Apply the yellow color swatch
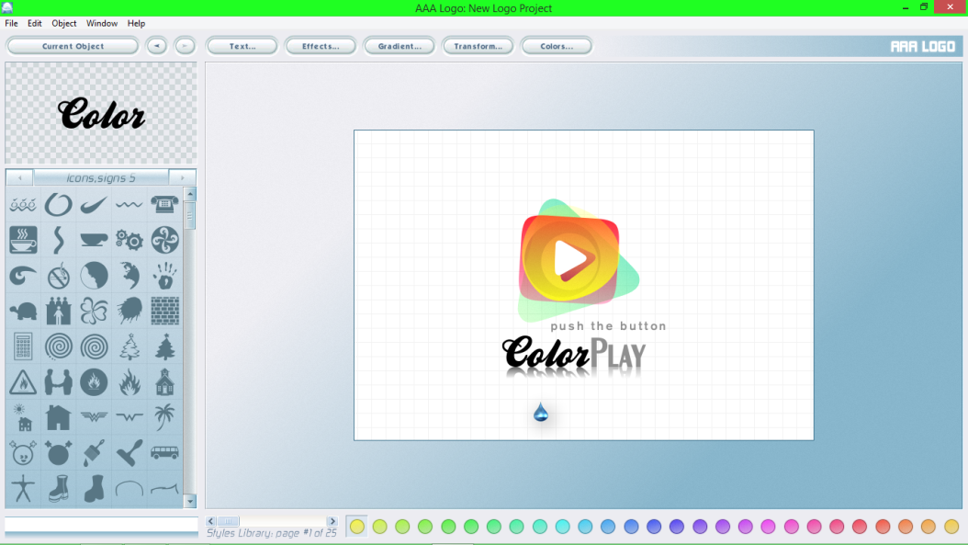The height and width of the screenshot is (545, 968). [x=356, y=526]
